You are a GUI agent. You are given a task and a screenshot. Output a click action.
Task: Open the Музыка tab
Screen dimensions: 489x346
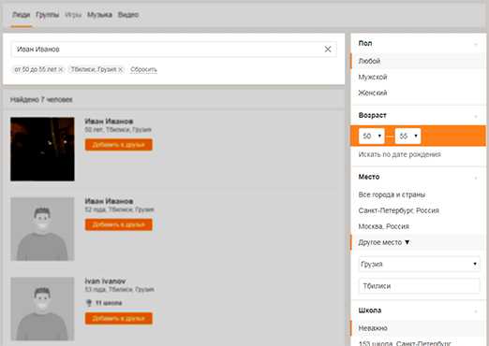(99, 15)
